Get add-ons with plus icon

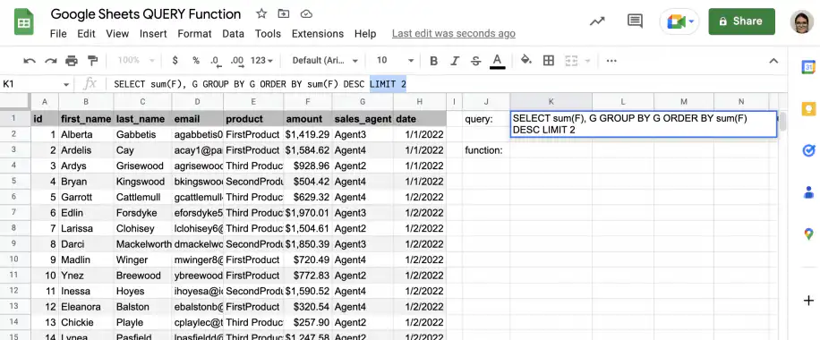point(808,301)
